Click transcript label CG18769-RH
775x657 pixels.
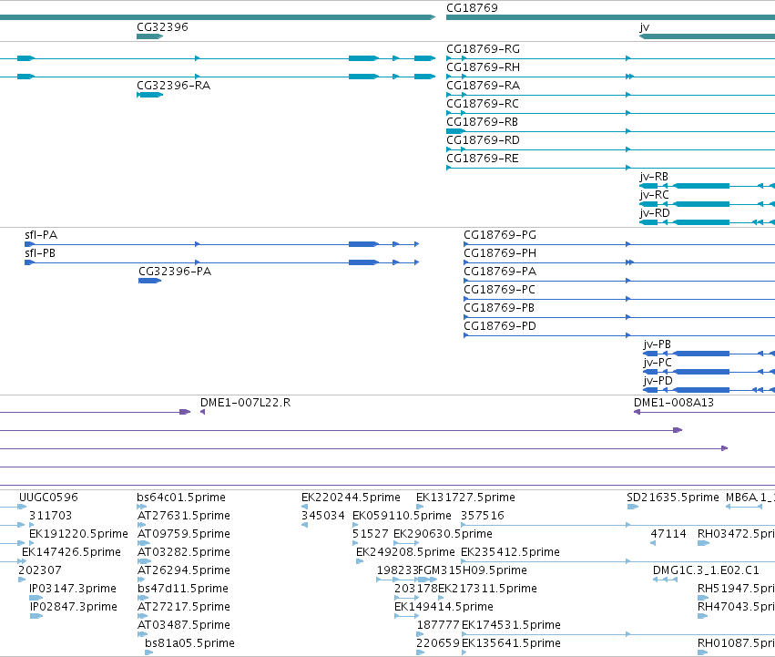[483, 67]
